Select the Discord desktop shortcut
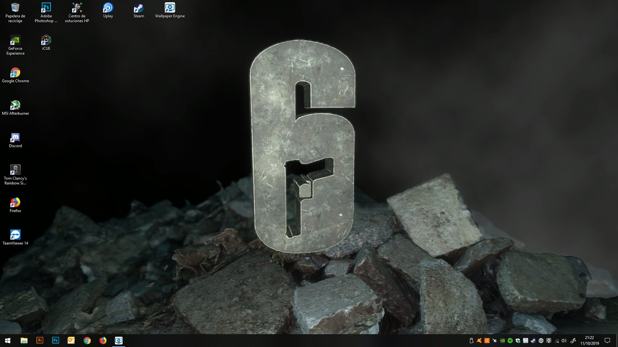 coord(15,140)
